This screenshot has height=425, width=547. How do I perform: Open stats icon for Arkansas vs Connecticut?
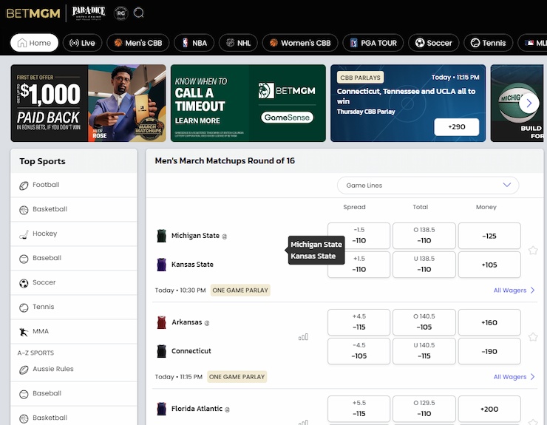tap(303, 337)
